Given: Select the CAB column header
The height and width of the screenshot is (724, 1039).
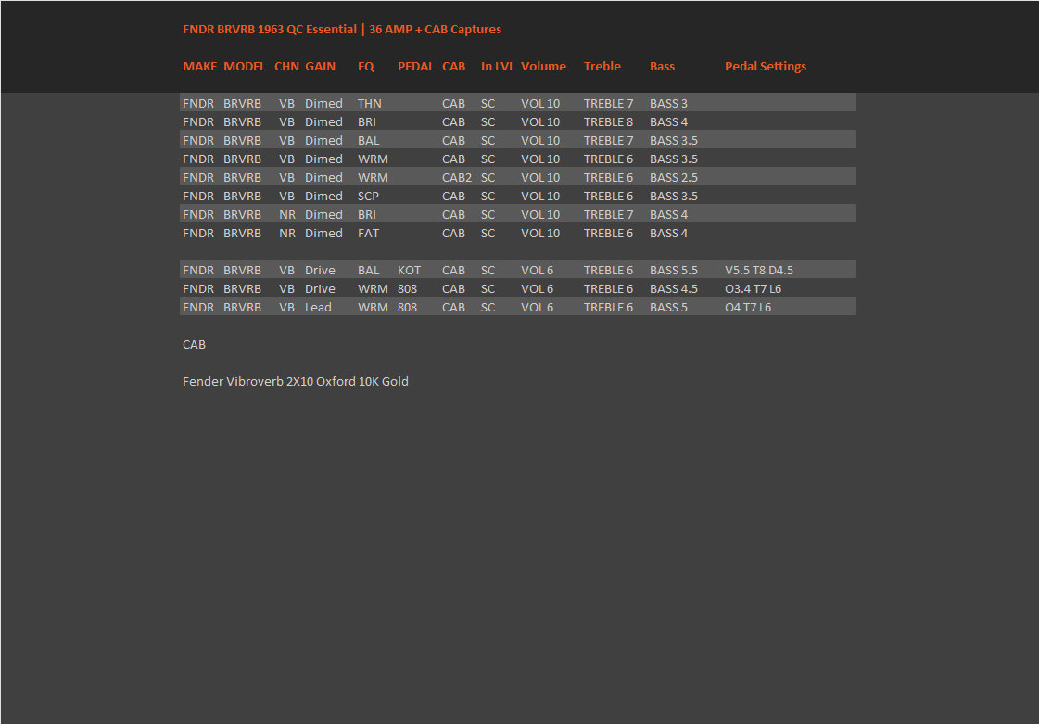Looking at the screenshot, I should tap(454, 67).
